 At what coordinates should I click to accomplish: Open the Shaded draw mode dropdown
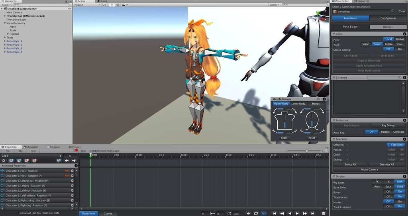[x=87, y=5]
